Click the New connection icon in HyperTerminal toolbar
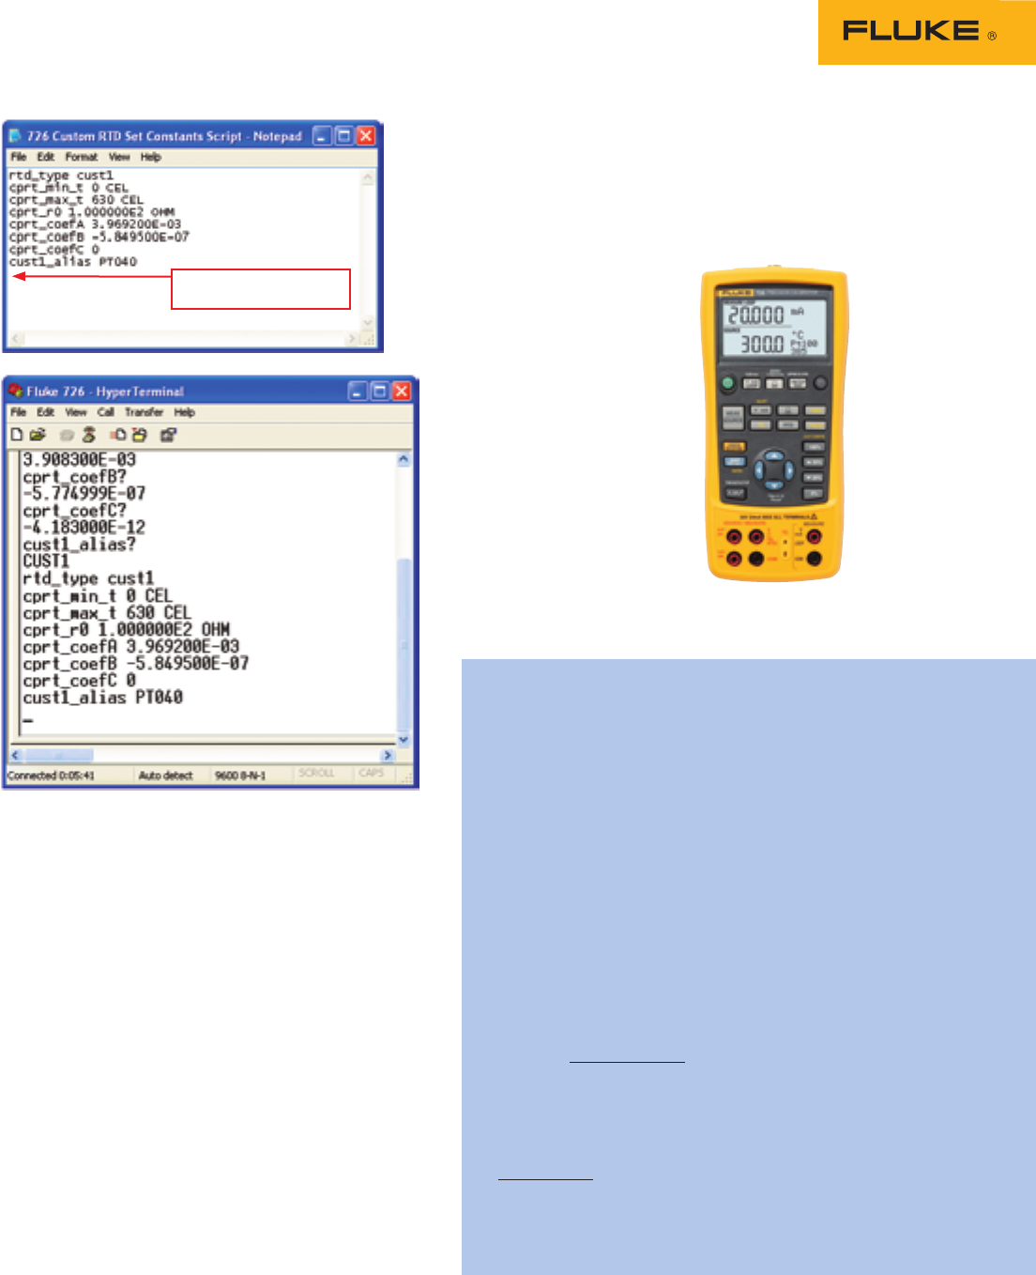Viewport: 1036px width, 1275px height. coord(17,435)
